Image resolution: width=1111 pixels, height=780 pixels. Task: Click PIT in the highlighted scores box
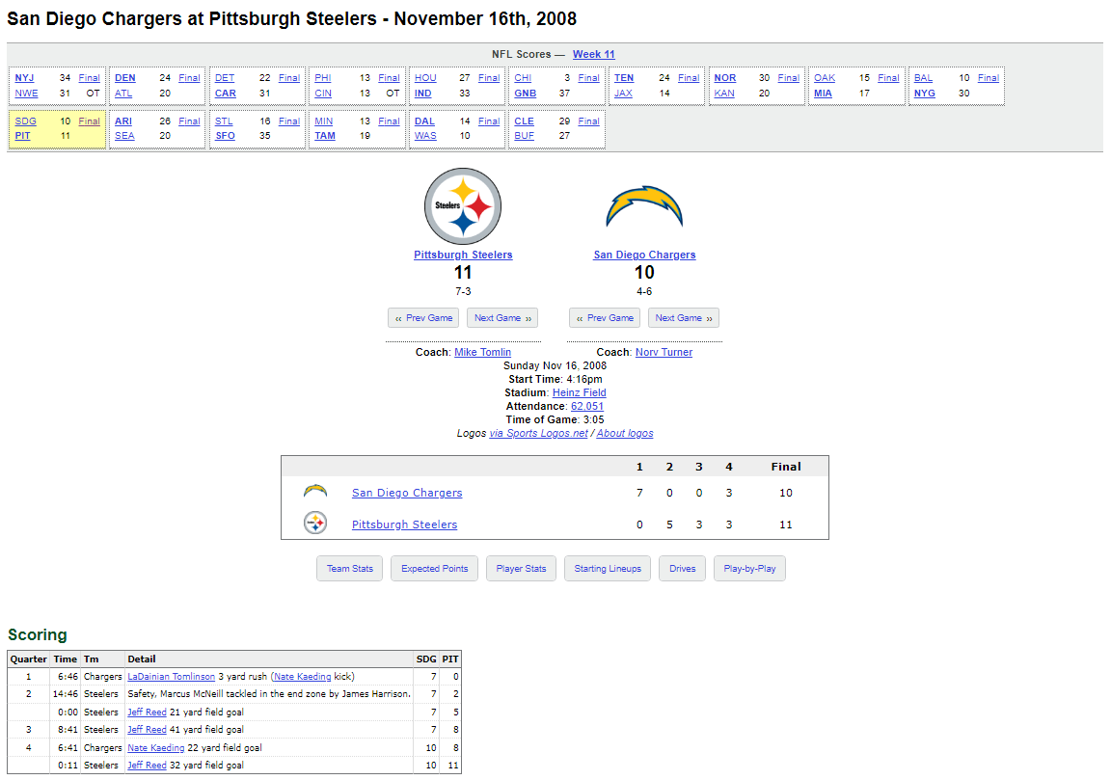pyautogui.click(x=23, y=135)
